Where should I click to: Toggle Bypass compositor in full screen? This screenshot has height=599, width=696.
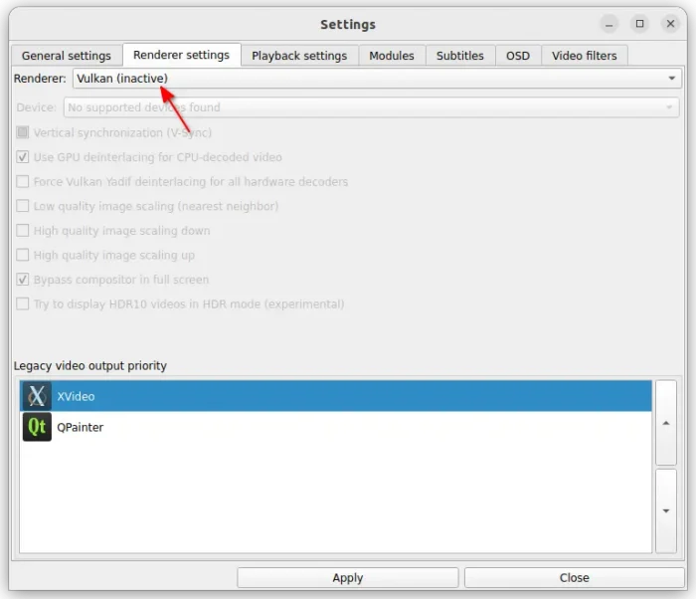[x=23, y=280]
